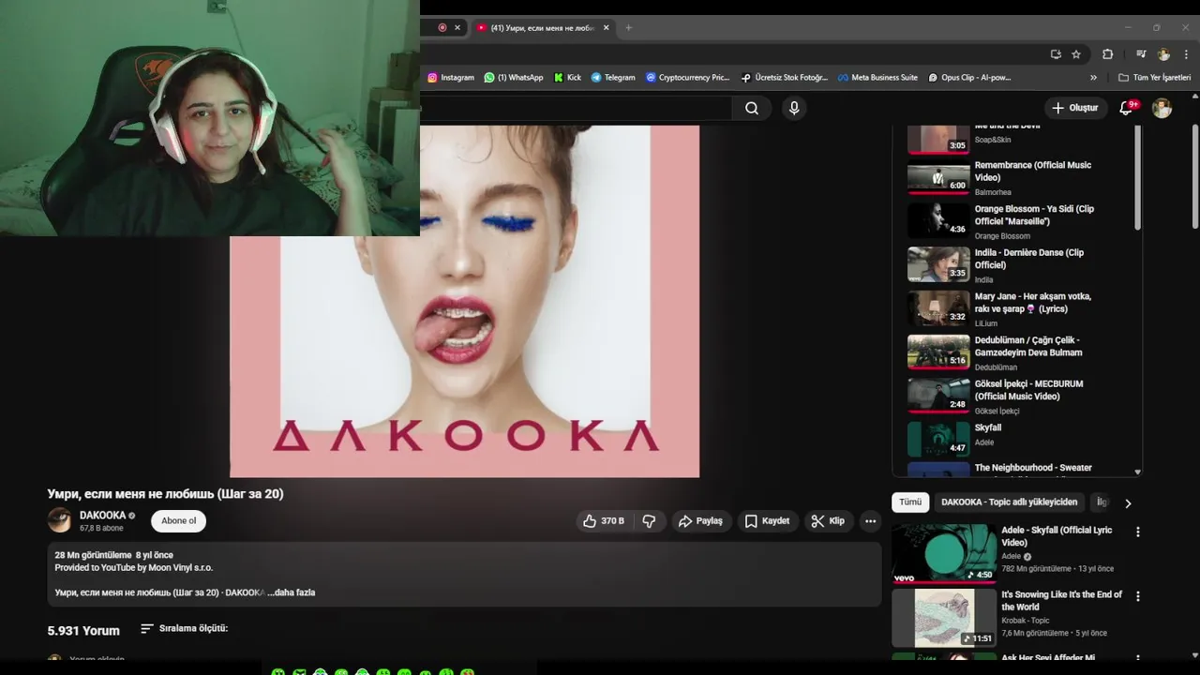
Task: Click the page's vertical scrollbar
Action: coord(1194,178)
